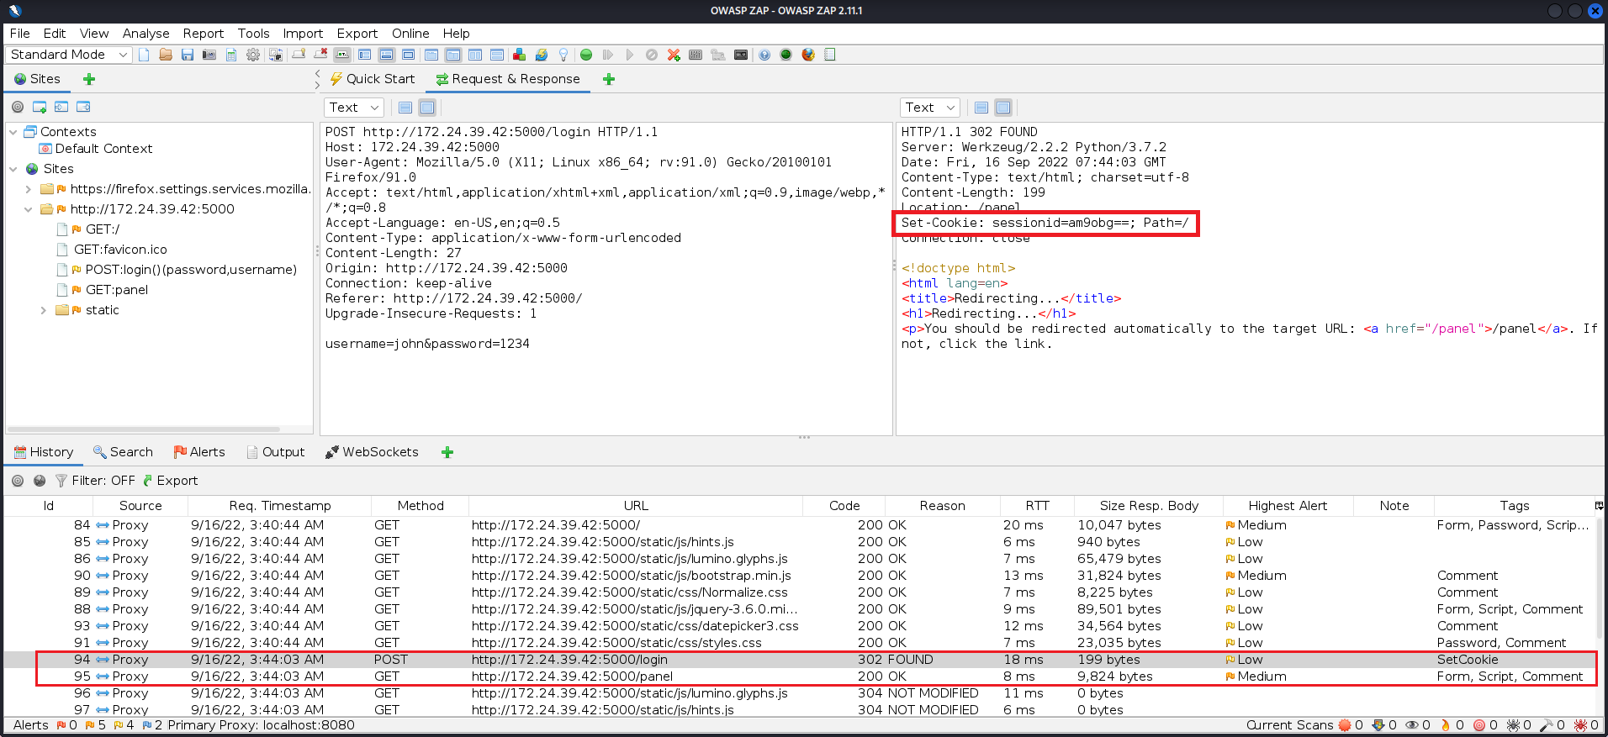This screenshot has width=1608, height=737.
Task: Toggle expand Information tabs layout icon
Action: (386, 55)
